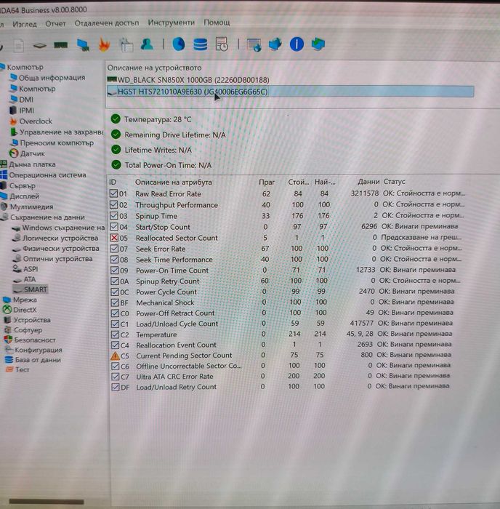
Task: Select the Управление на захранването battery entry
Action: point(57,132)
